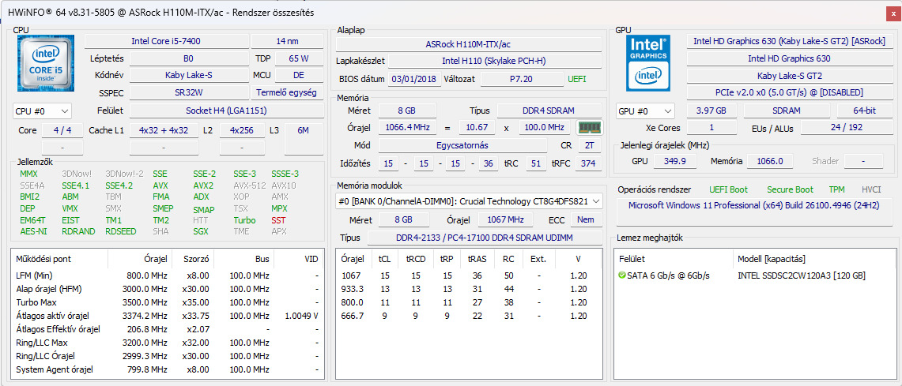
Task: Click the Termelő egység button
Action: pyautogui.click(x=286, y=93)
